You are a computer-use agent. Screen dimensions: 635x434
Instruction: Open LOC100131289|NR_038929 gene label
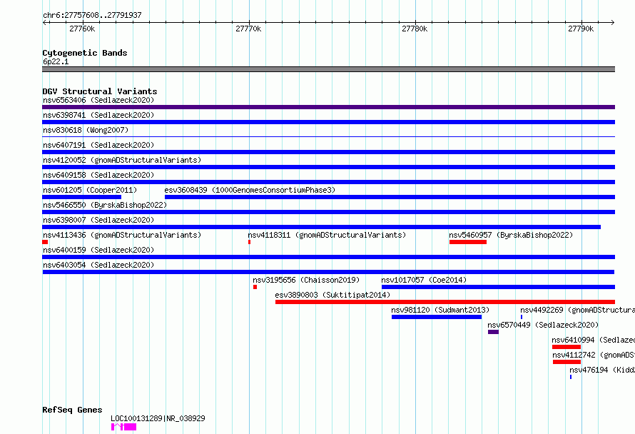tap(158, 418)
